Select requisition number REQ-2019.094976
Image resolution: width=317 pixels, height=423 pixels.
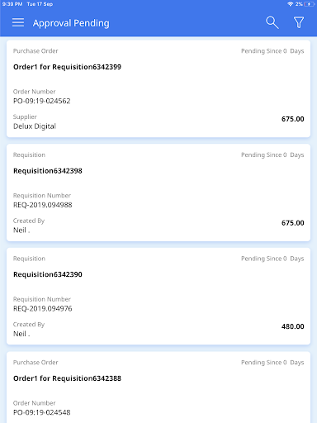tap(43, 309)
